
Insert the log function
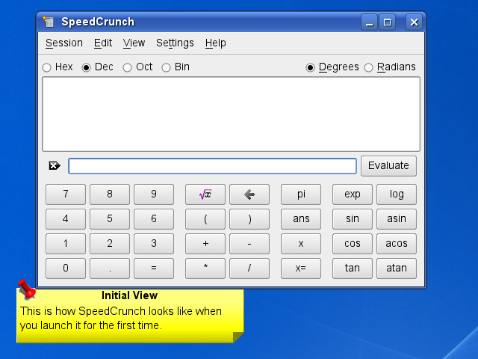coord(397,194)
